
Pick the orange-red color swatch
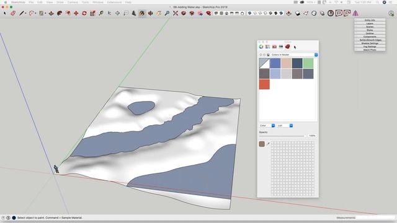[x=264, y=84]
